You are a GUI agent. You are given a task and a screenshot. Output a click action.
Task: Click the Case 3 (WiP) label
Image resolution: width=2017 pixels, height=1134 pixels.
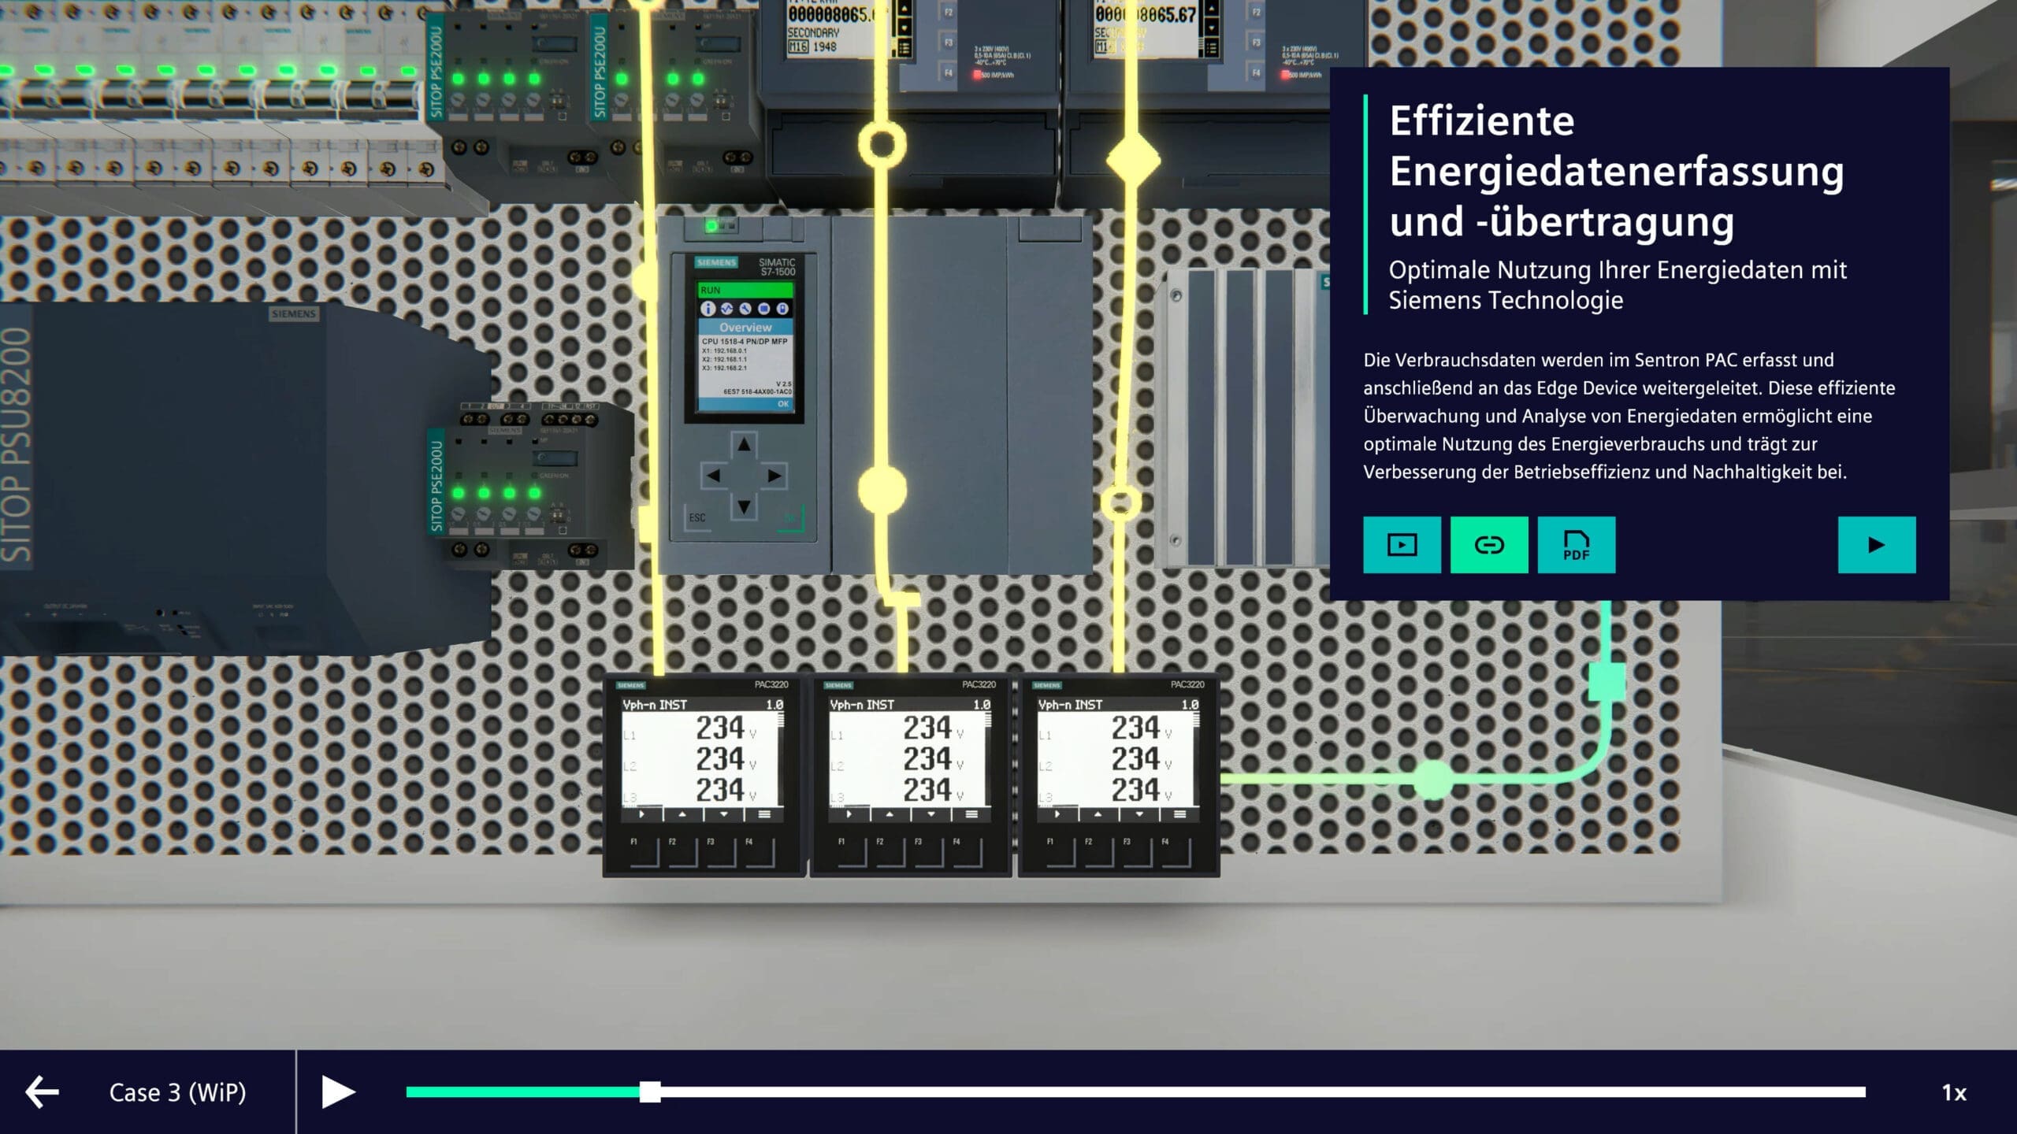click(x=177, y=1092)
